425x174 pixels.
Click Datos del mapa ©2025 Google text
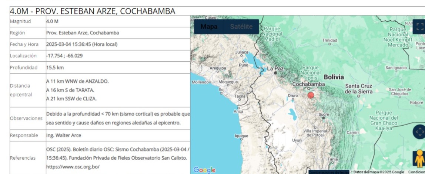pos(378,172)
